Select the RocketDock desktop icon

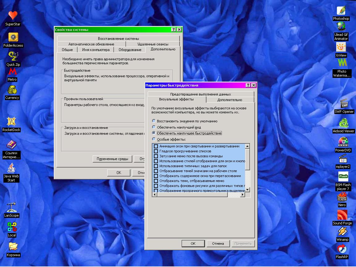[11, 121]
